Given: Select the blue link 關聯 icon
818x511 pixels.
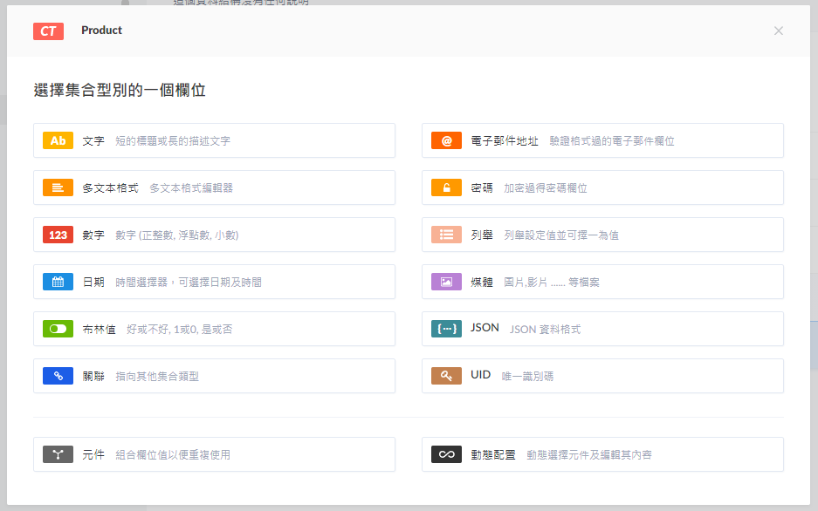Looking at the screenshot, I should tap(58, 376).
